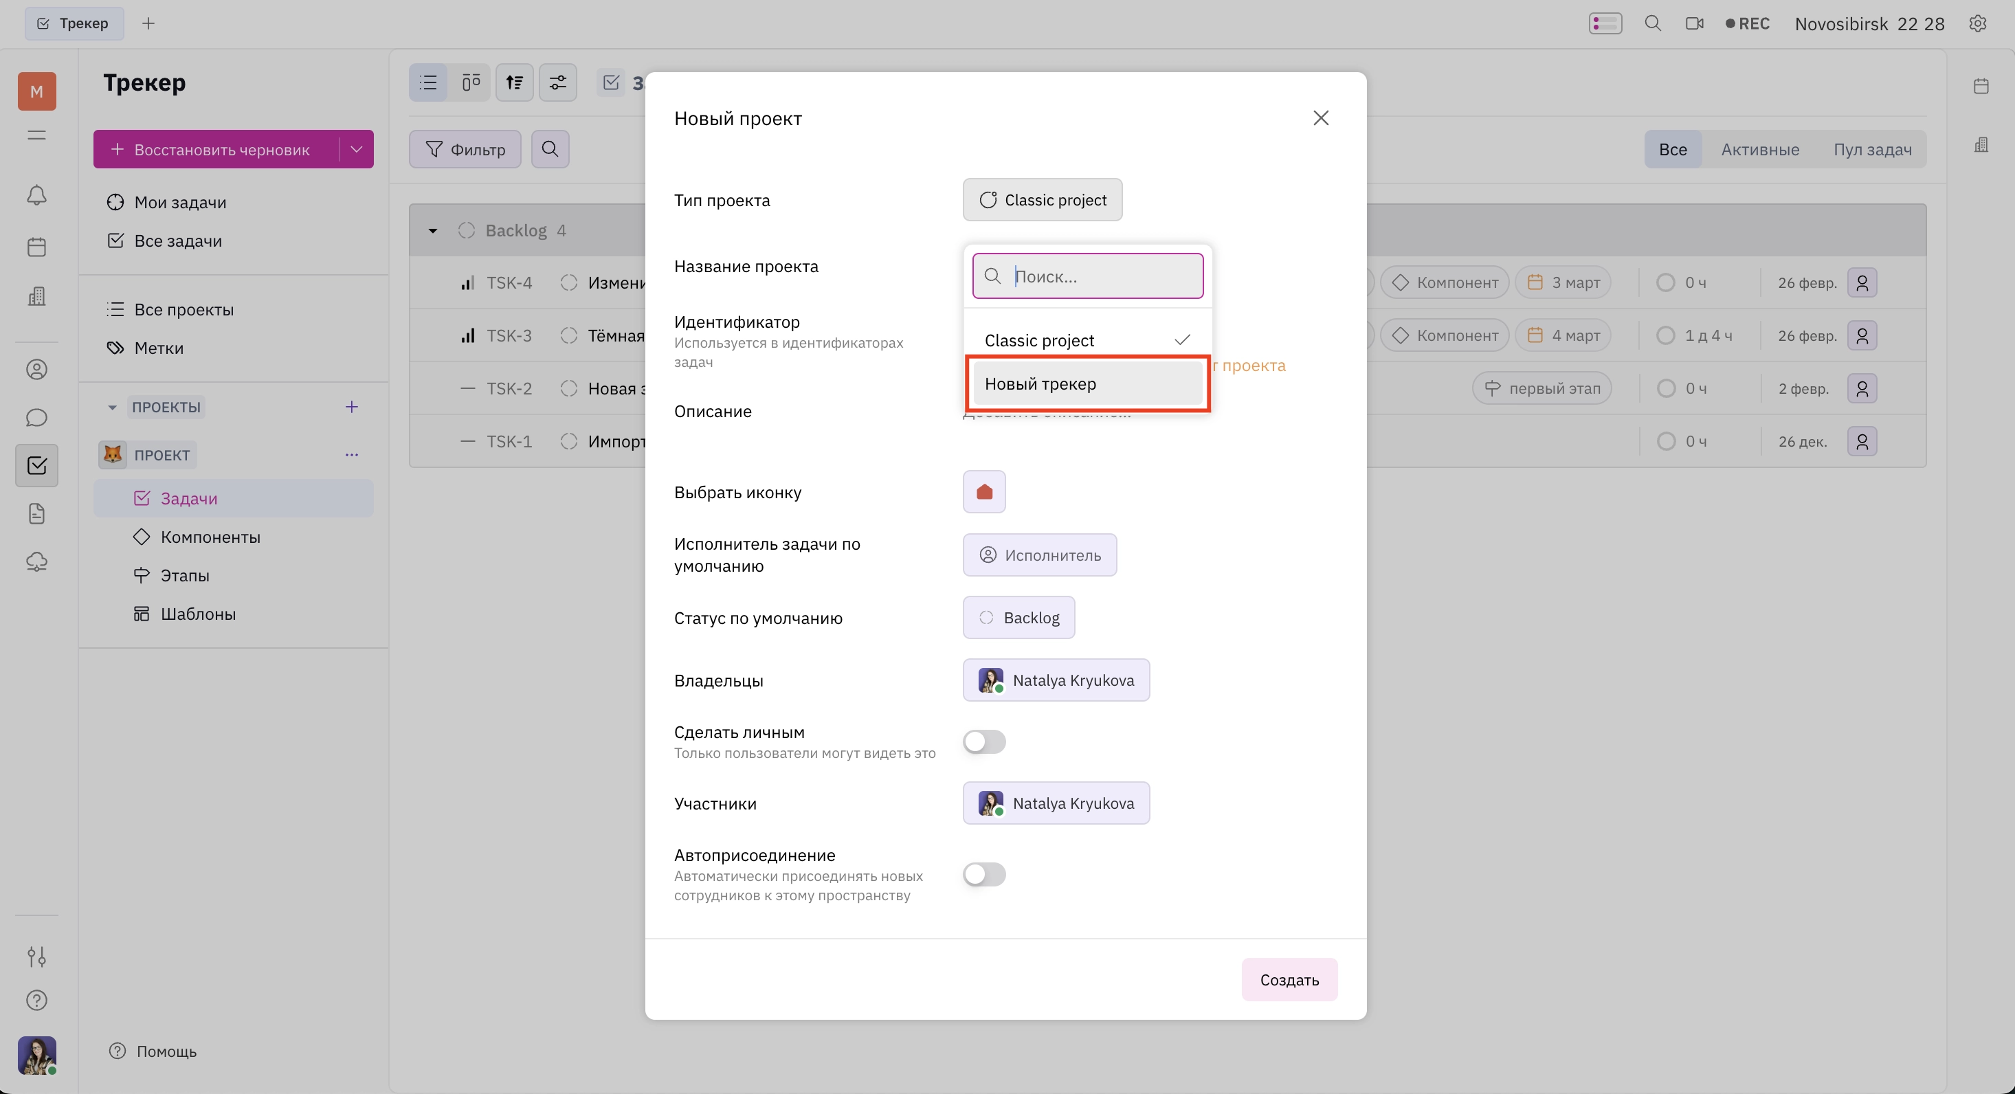Switch to the Активные tab
The image size is (2015, 1094).
1760,149
